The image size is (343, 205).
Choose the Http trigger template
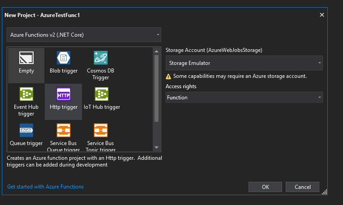tap(63, 94)
